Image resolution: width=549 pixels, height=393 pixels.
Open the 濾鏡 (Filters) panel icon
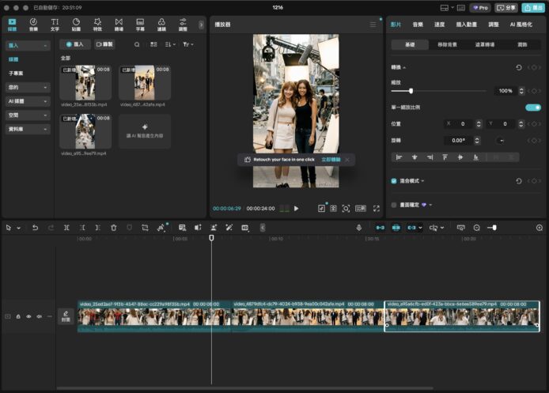click(x=161, y=25)
